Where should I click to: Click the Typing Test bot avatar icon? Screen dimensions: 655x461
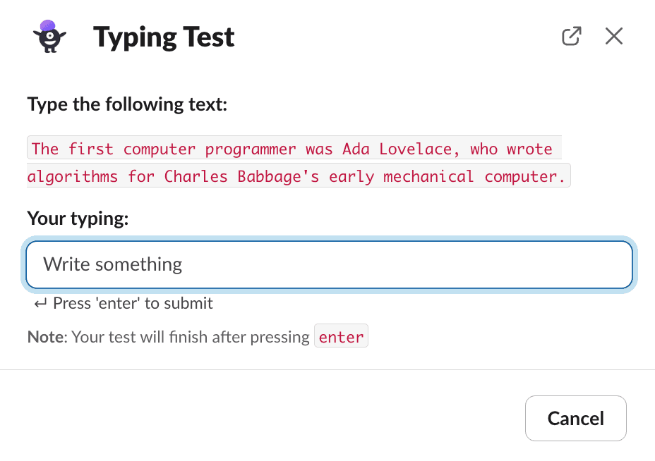click(x=49, y=36)
